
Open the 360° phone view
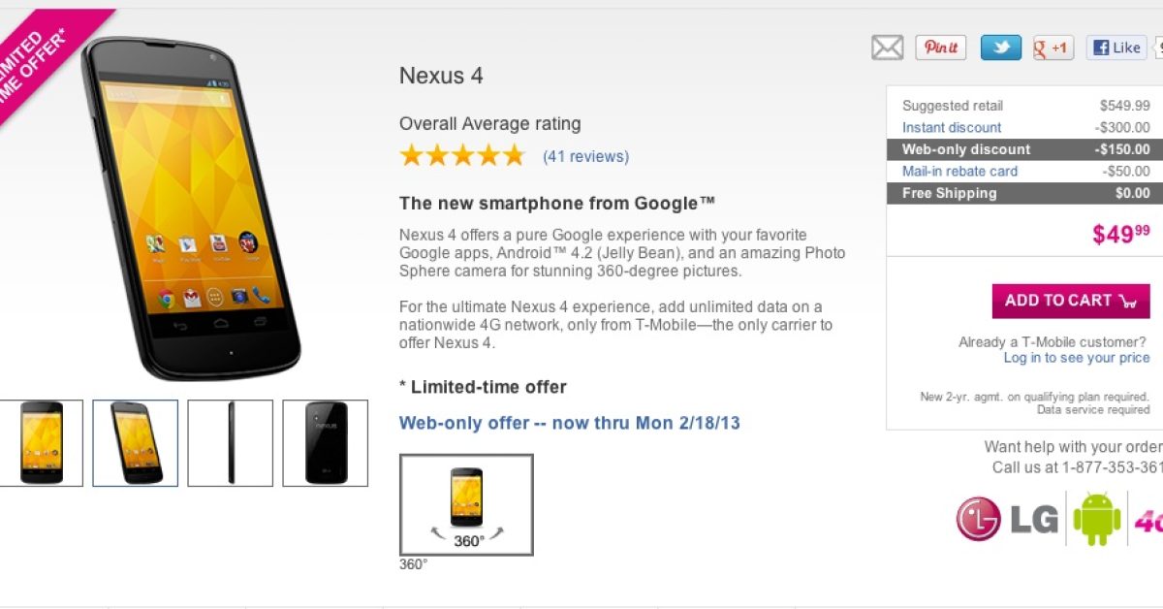click(466, 504)
